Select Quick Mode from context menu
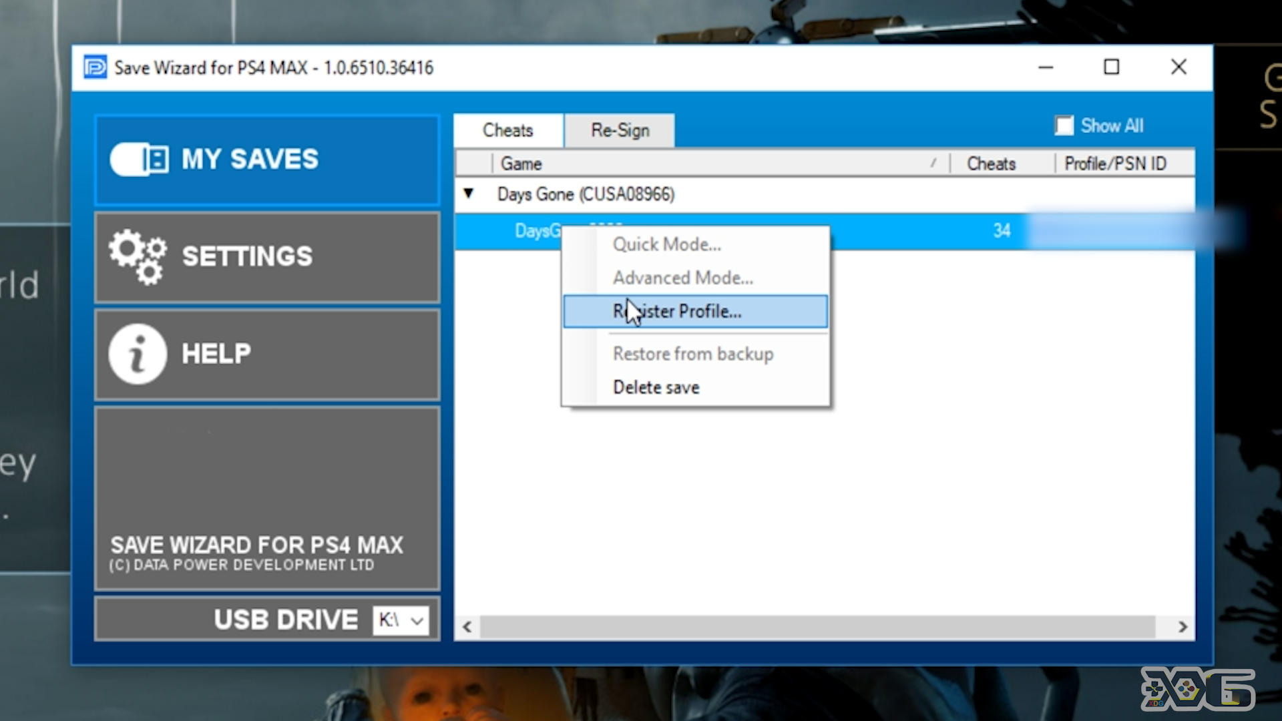This screenshot has width=1282, height=721. pos(666,244)
